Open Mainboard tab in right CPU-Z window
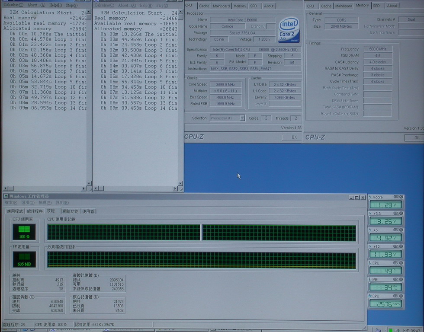The width and height of the screenshot is (424, 332). click(344, 6)
